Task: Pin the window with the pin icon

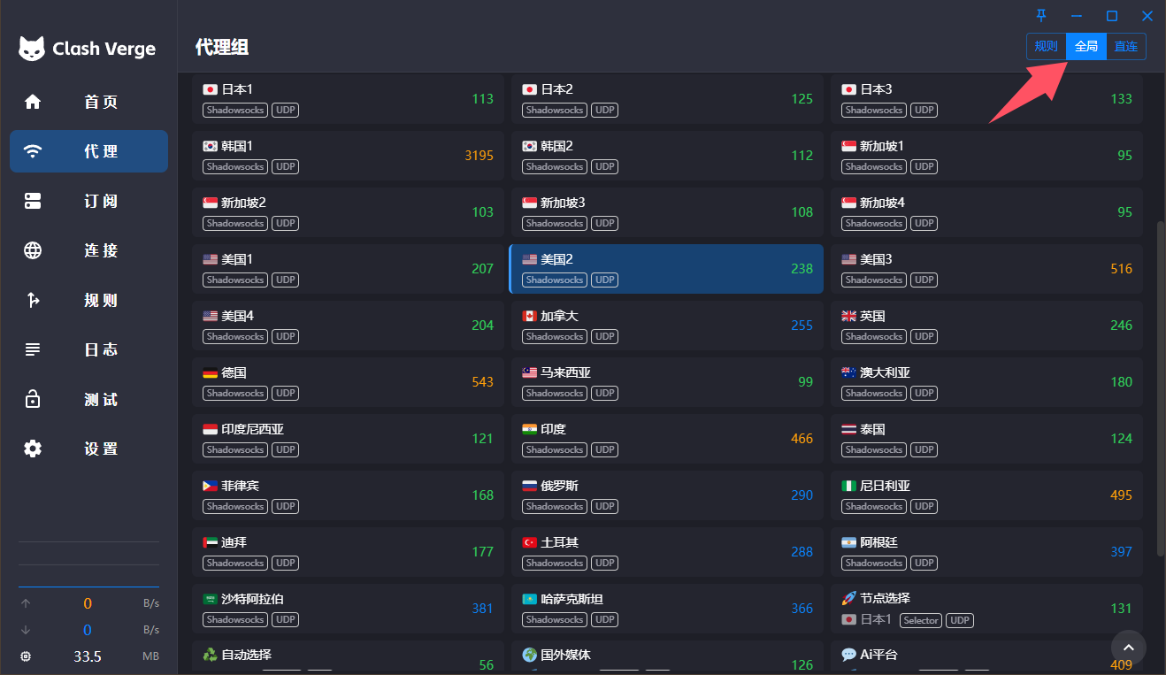Action: (1041, 16)
